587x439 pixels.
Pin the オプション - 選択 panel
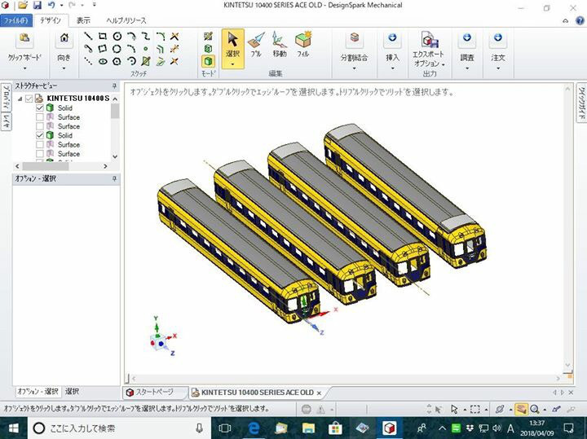(x=115, y=179)
